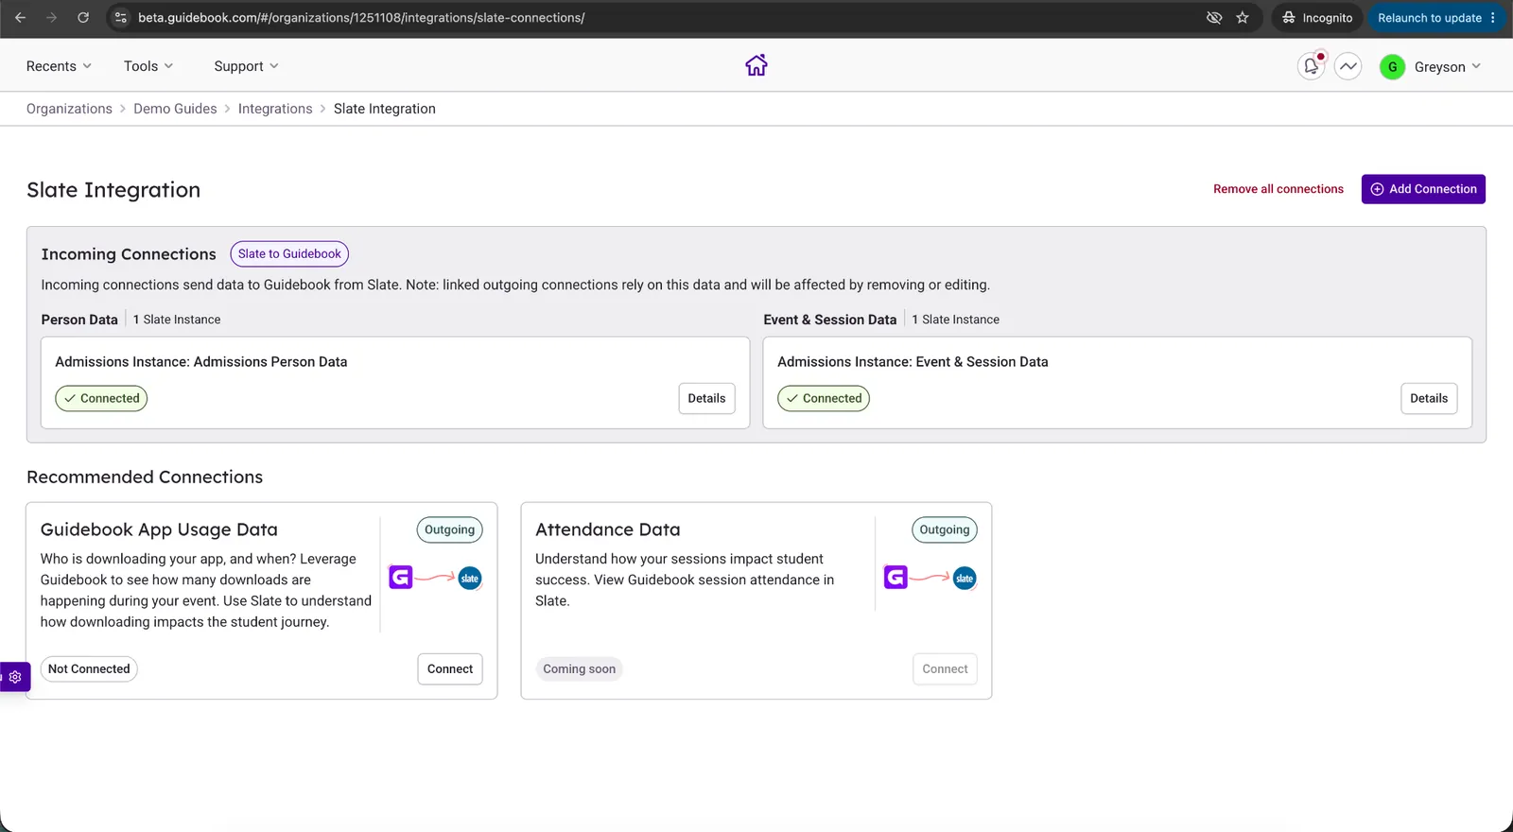
Task: Click Guidebook logo in App Usage Data card
Action: click(401, 577)
